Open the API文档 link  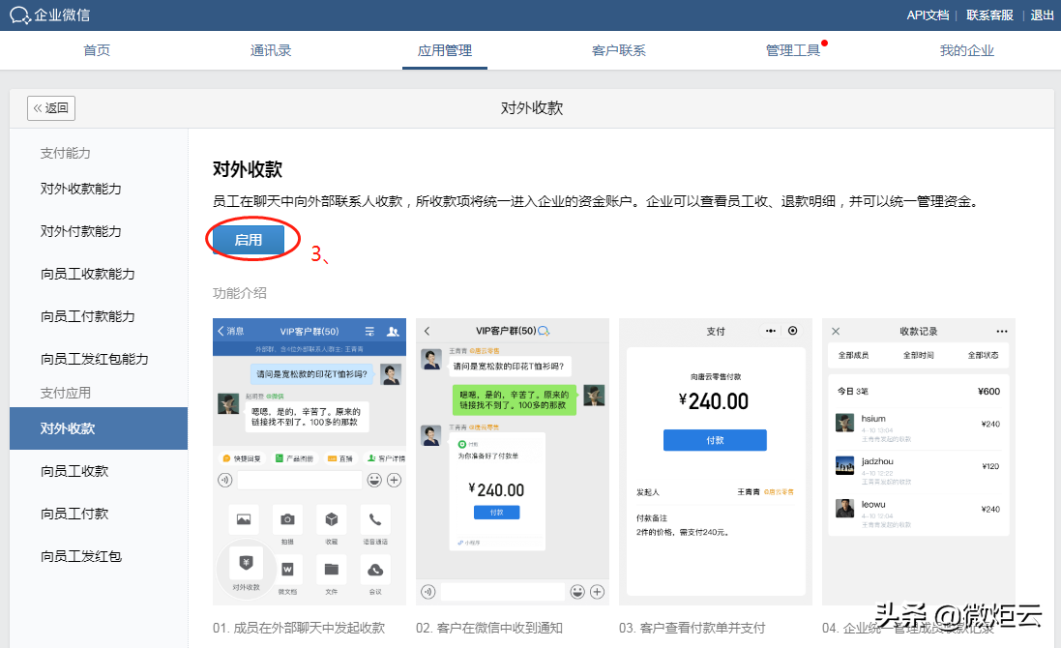927,15
